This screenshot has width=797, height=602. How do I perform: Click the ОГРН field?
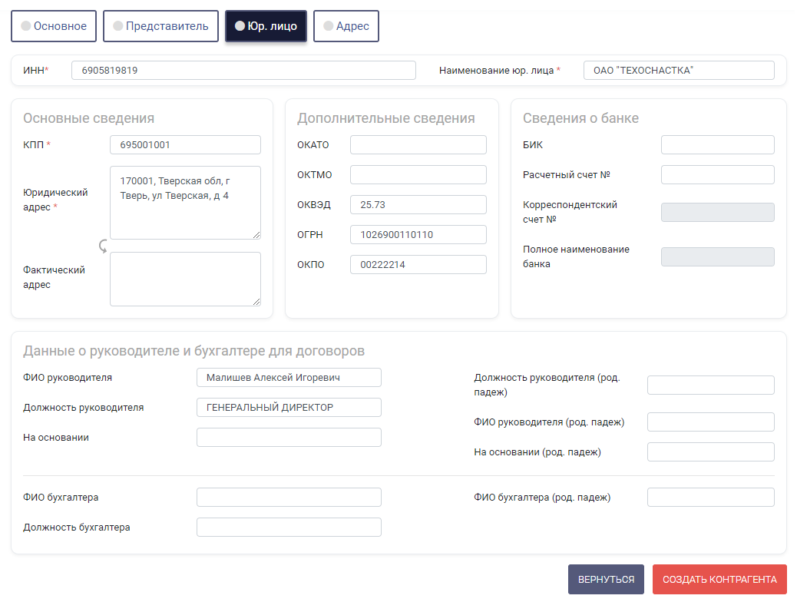coord(418,234)
